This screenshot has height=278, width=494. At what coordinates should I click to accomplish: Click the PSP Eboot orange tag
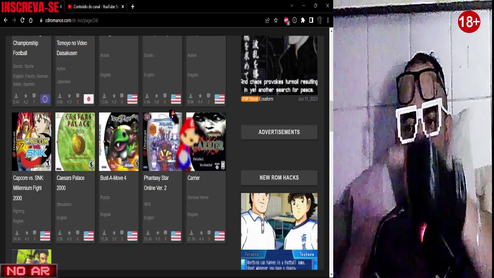(x=250, y=99)
